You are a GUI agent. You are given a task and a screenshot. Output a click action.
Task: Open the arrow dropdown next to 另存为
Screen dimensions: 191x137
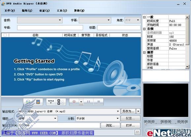138,111
